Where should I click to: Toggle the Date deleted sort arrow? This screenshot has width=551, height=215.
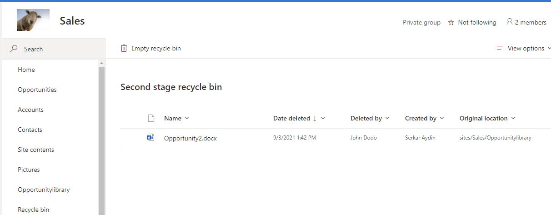pyautogui.click(x=315, y=118)
